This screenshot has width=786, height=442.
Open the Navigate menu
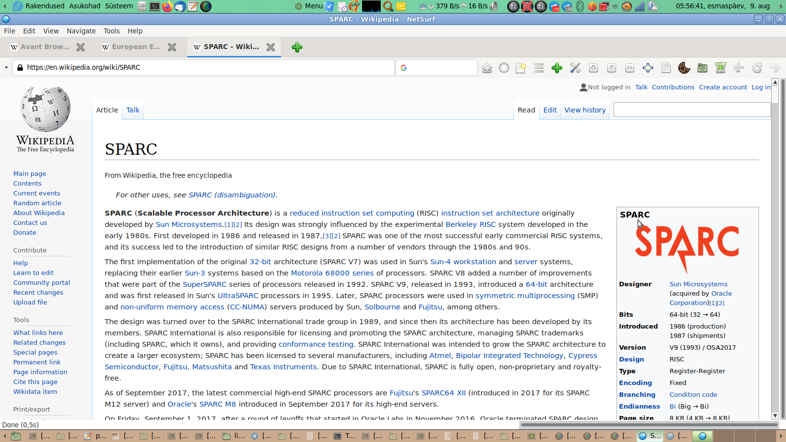tap(81, 31)
